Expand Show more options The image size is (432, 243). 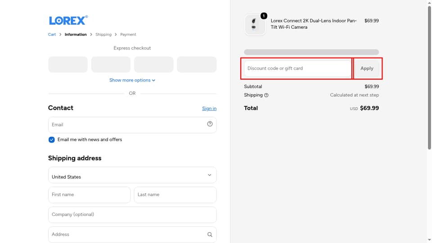132,80
